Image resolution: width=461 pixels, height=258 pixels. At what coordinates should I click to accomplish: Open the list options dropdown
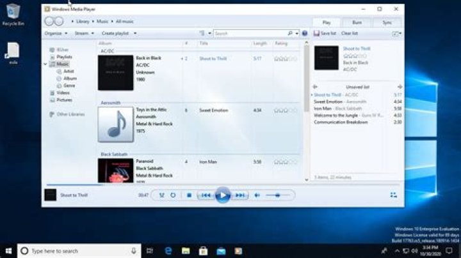click(397, 34)
